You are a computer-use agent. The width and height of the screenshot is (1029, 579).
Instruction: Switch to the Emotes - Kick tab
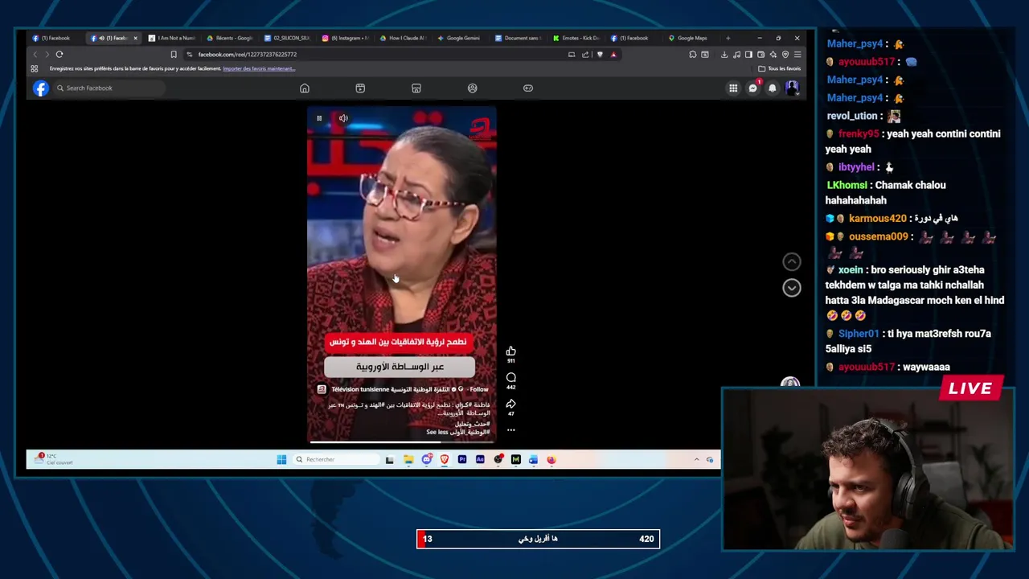[x=576, y=38]
